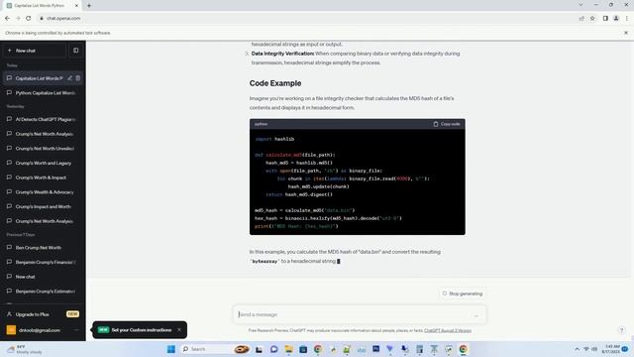
Task: Click the send message arrow button
Action: pos(476,314)
